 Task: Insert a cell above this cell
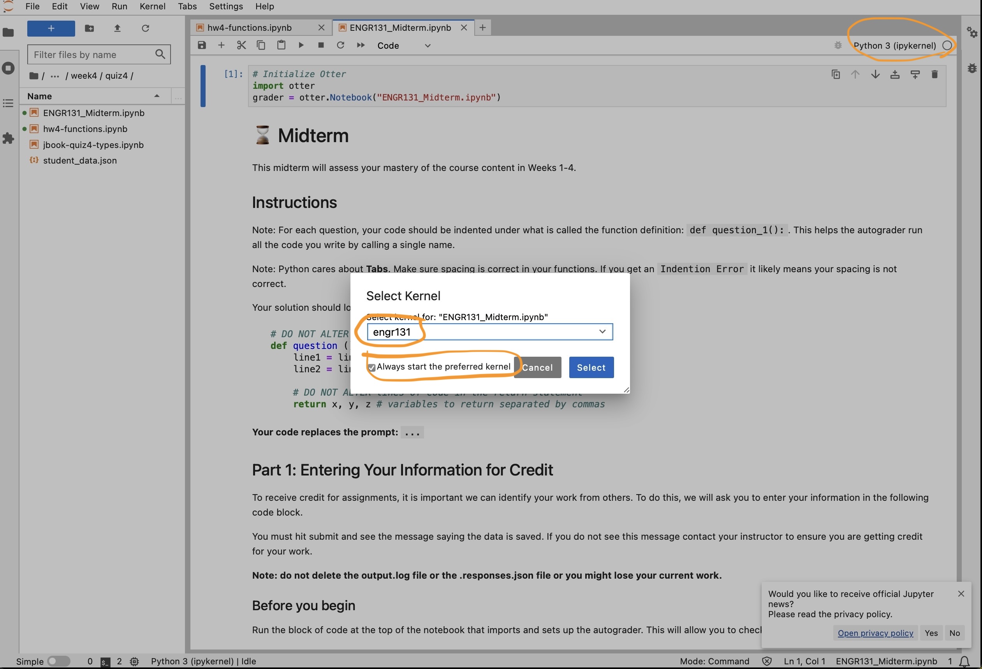(x=895, y=75)
